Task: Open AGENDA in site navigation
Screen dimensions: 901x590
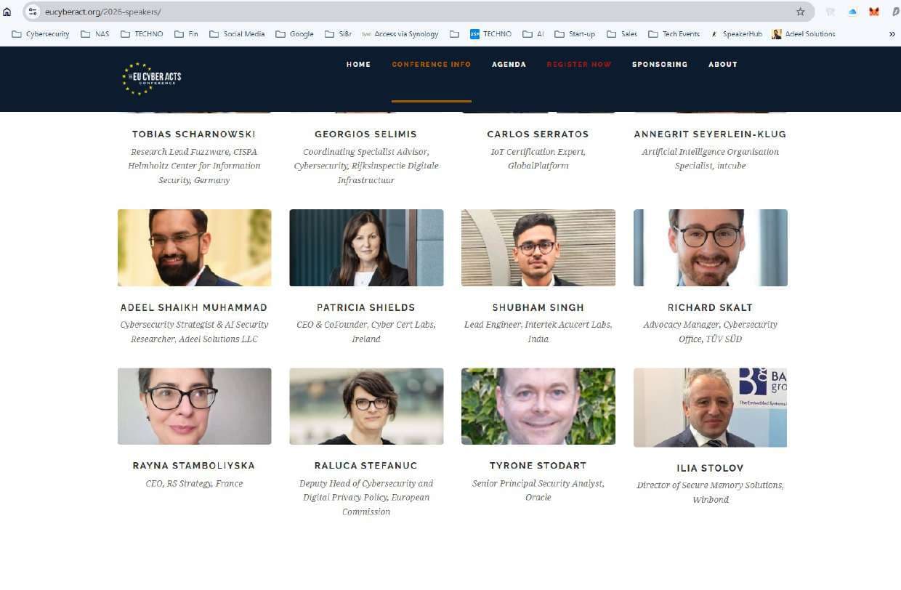Action: (x=509, y=65)
